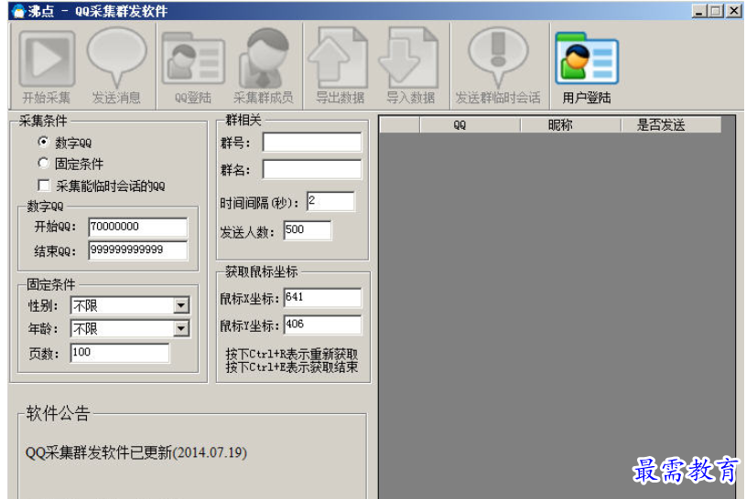The image size is (746, 499).
Task: Click the 结束QQ input field
Action: 138,250
